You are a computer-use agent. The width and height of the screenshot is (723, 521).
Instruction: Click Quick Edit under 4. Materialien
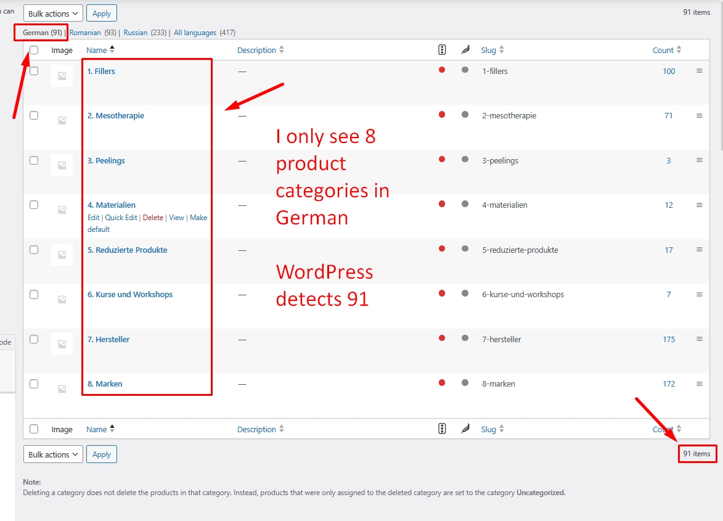tap(121, 218)
